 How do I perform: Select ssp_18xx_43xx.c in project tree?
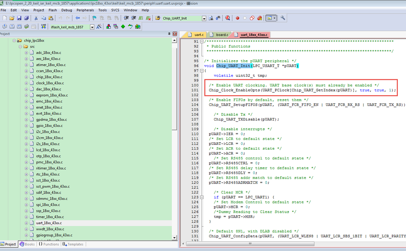[48, 211]
